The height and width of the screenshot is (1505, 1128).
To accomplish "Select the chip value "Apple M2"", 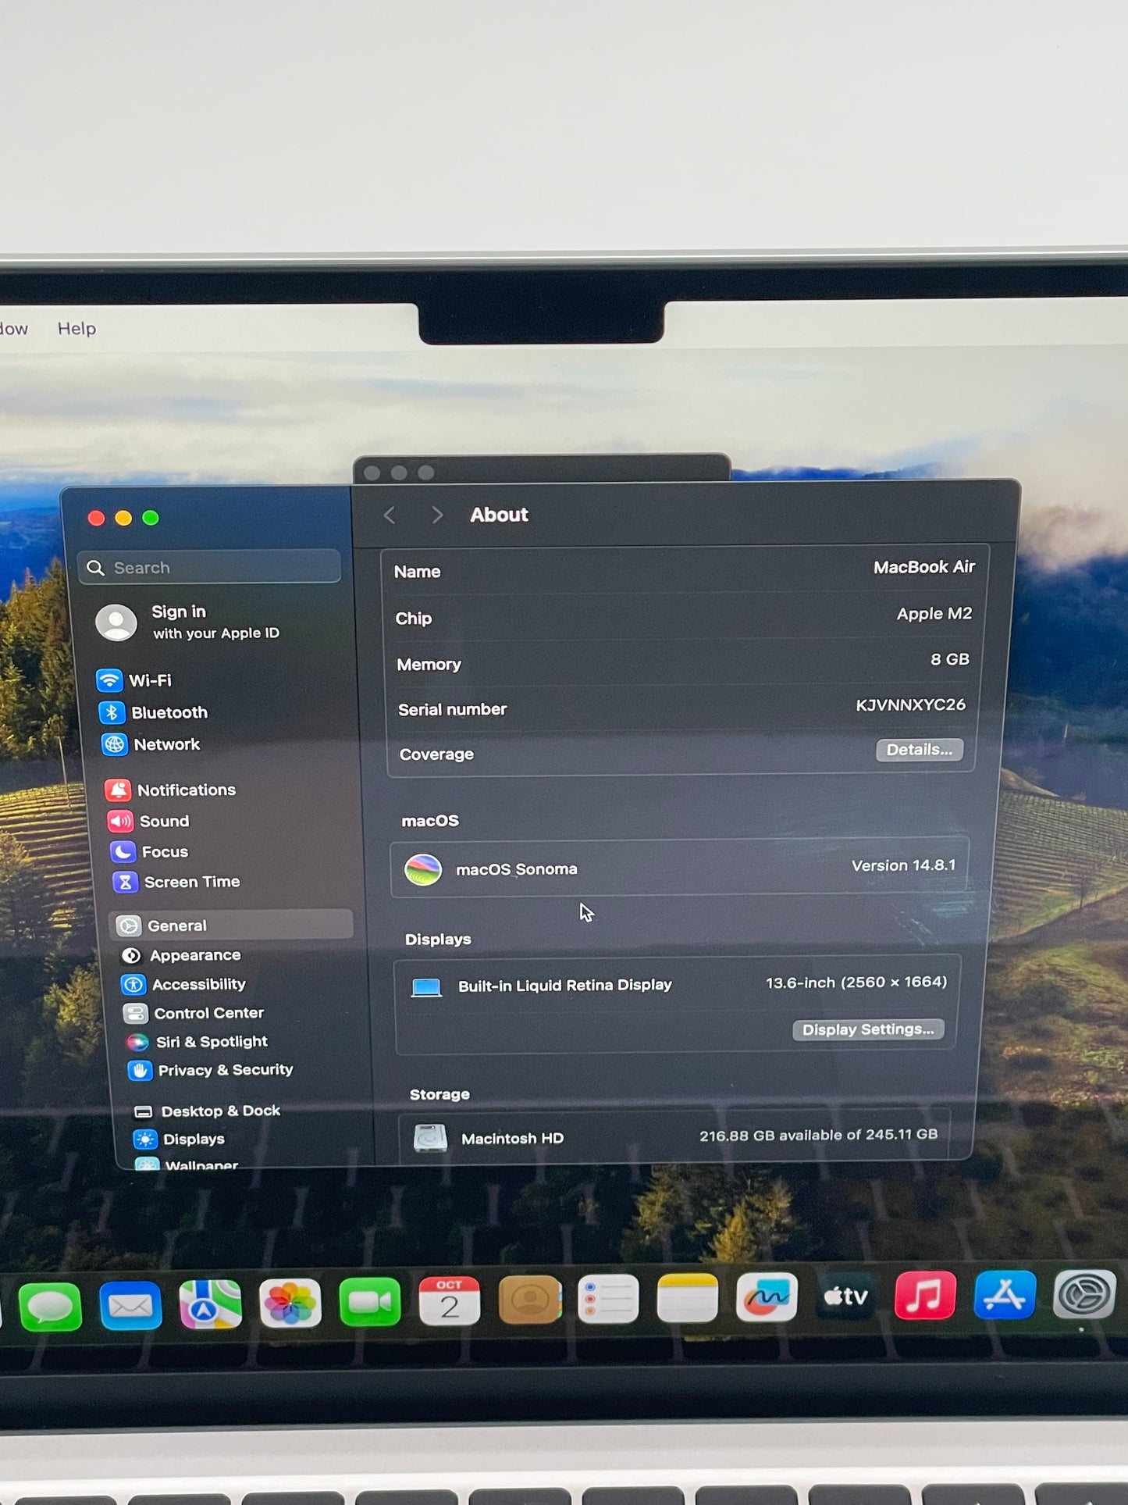I will tap(934, 614).
